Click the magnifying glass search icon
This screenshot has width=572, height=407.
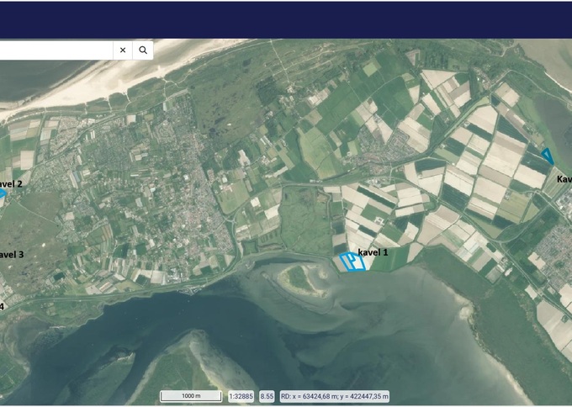click(143, 50)
